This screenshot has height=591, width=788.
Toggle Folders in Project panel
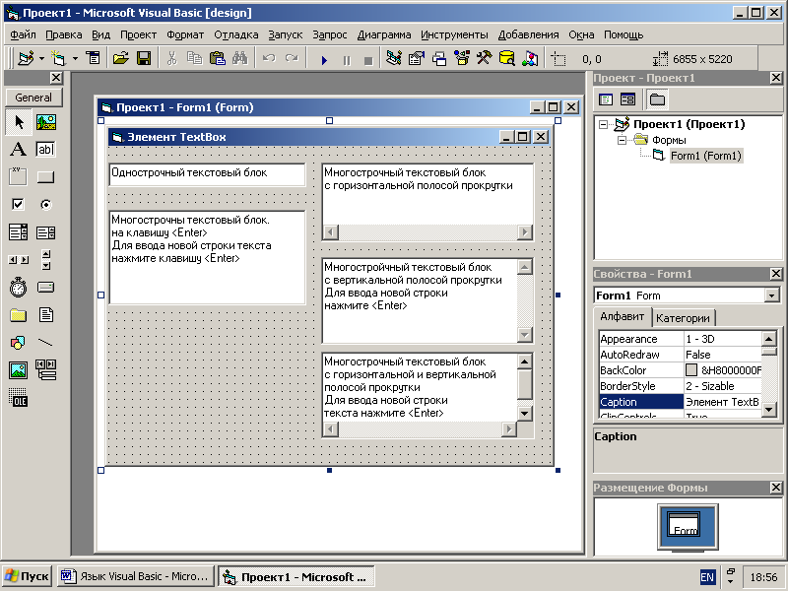coord(657,99)
